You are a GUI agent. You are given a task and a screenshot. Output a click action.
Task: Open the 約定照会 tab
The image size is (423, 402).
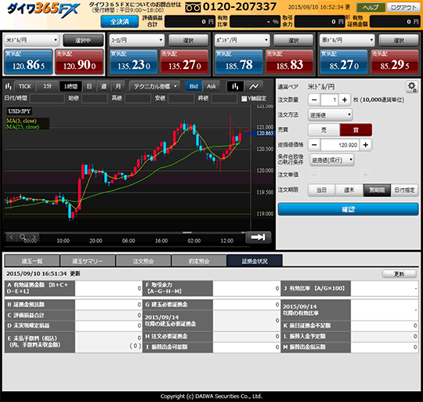[x=199, y=261]
